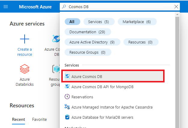Filter results by Marketplace (6)
188x128 pixels.
click(x=137, y=22)
